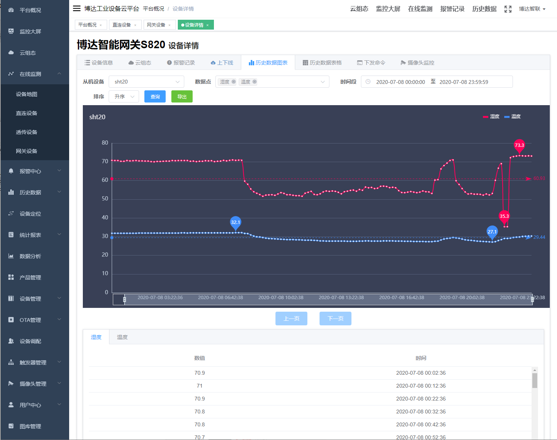This screenshot has height=440, width=557.
Task: Open 监控大屏 link in top navigation
Action: (388, 9)
